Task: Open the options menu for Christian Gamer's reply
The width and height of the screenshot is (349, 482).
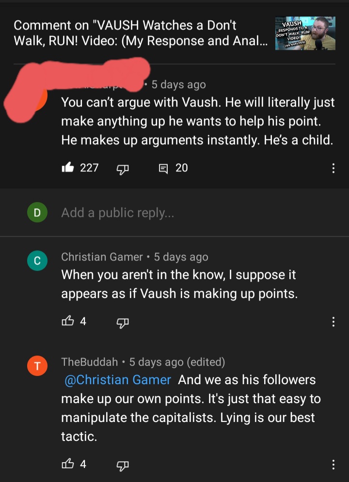Action: click(333, 322)
